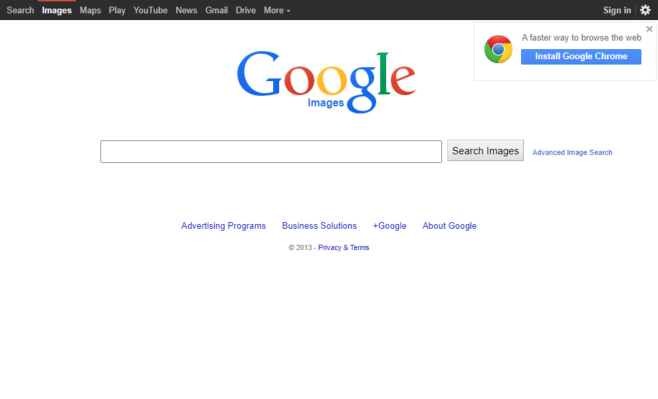The image size is (658, 399).
Task: Open YouTube from the top bar
Action: coord(150,11)
